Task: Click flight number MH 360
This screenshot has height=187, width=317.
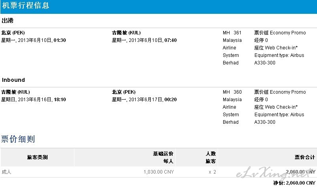Action: pos(232,92)
